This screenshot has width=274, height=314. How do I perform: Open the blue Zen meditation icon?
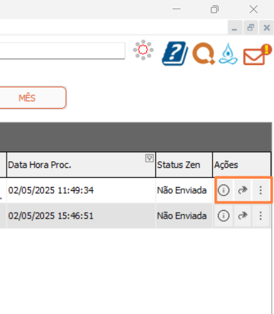point(228,53)
